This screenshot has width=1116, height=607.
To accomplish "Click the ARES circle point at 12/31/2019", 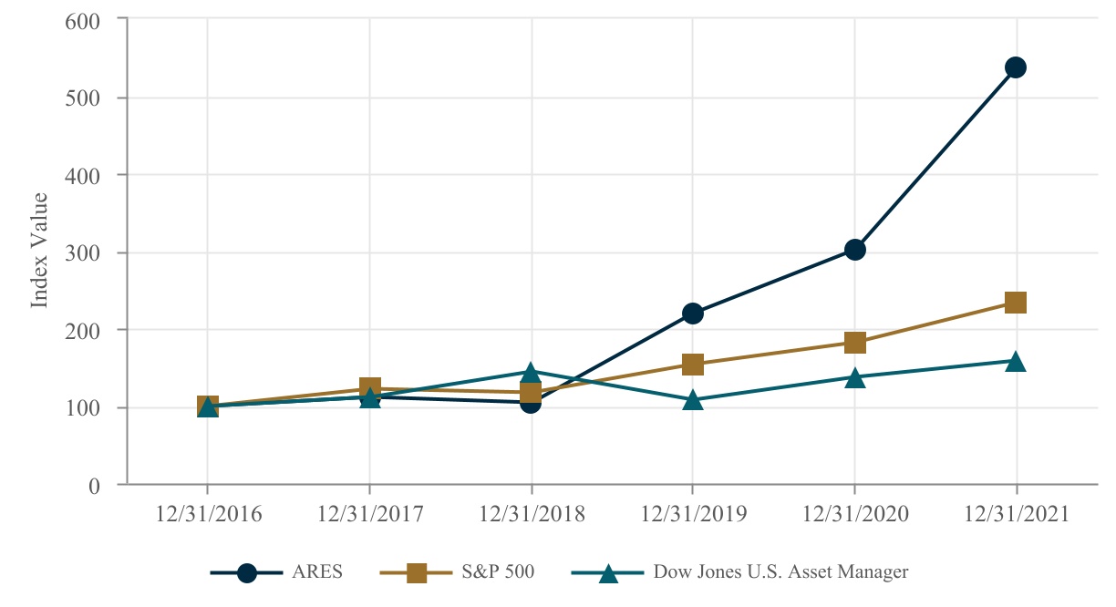I will [x=693, y=314].
